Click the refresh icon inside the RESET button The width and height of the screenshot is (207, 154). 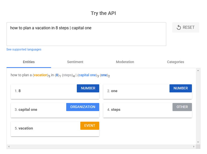179,27
